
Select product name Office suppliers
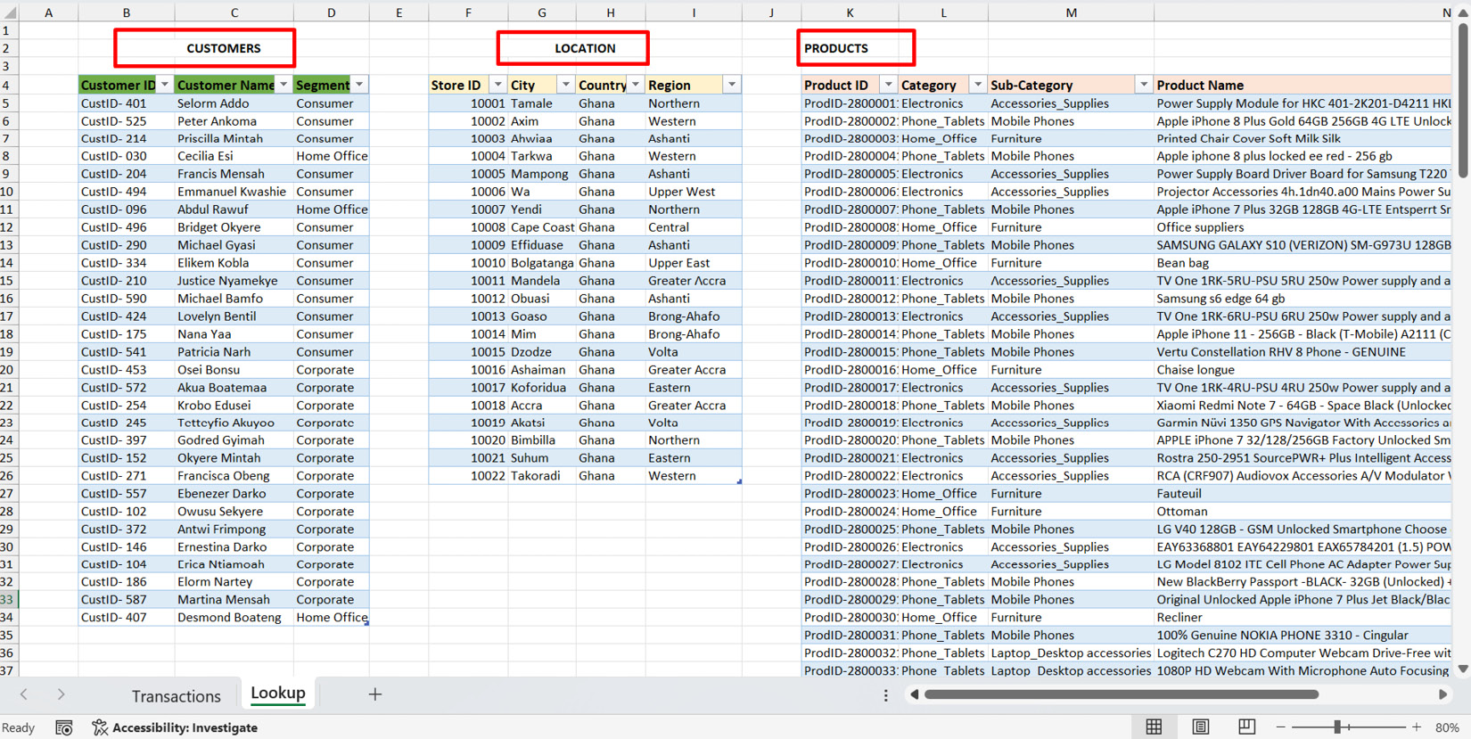[1303, 227]
